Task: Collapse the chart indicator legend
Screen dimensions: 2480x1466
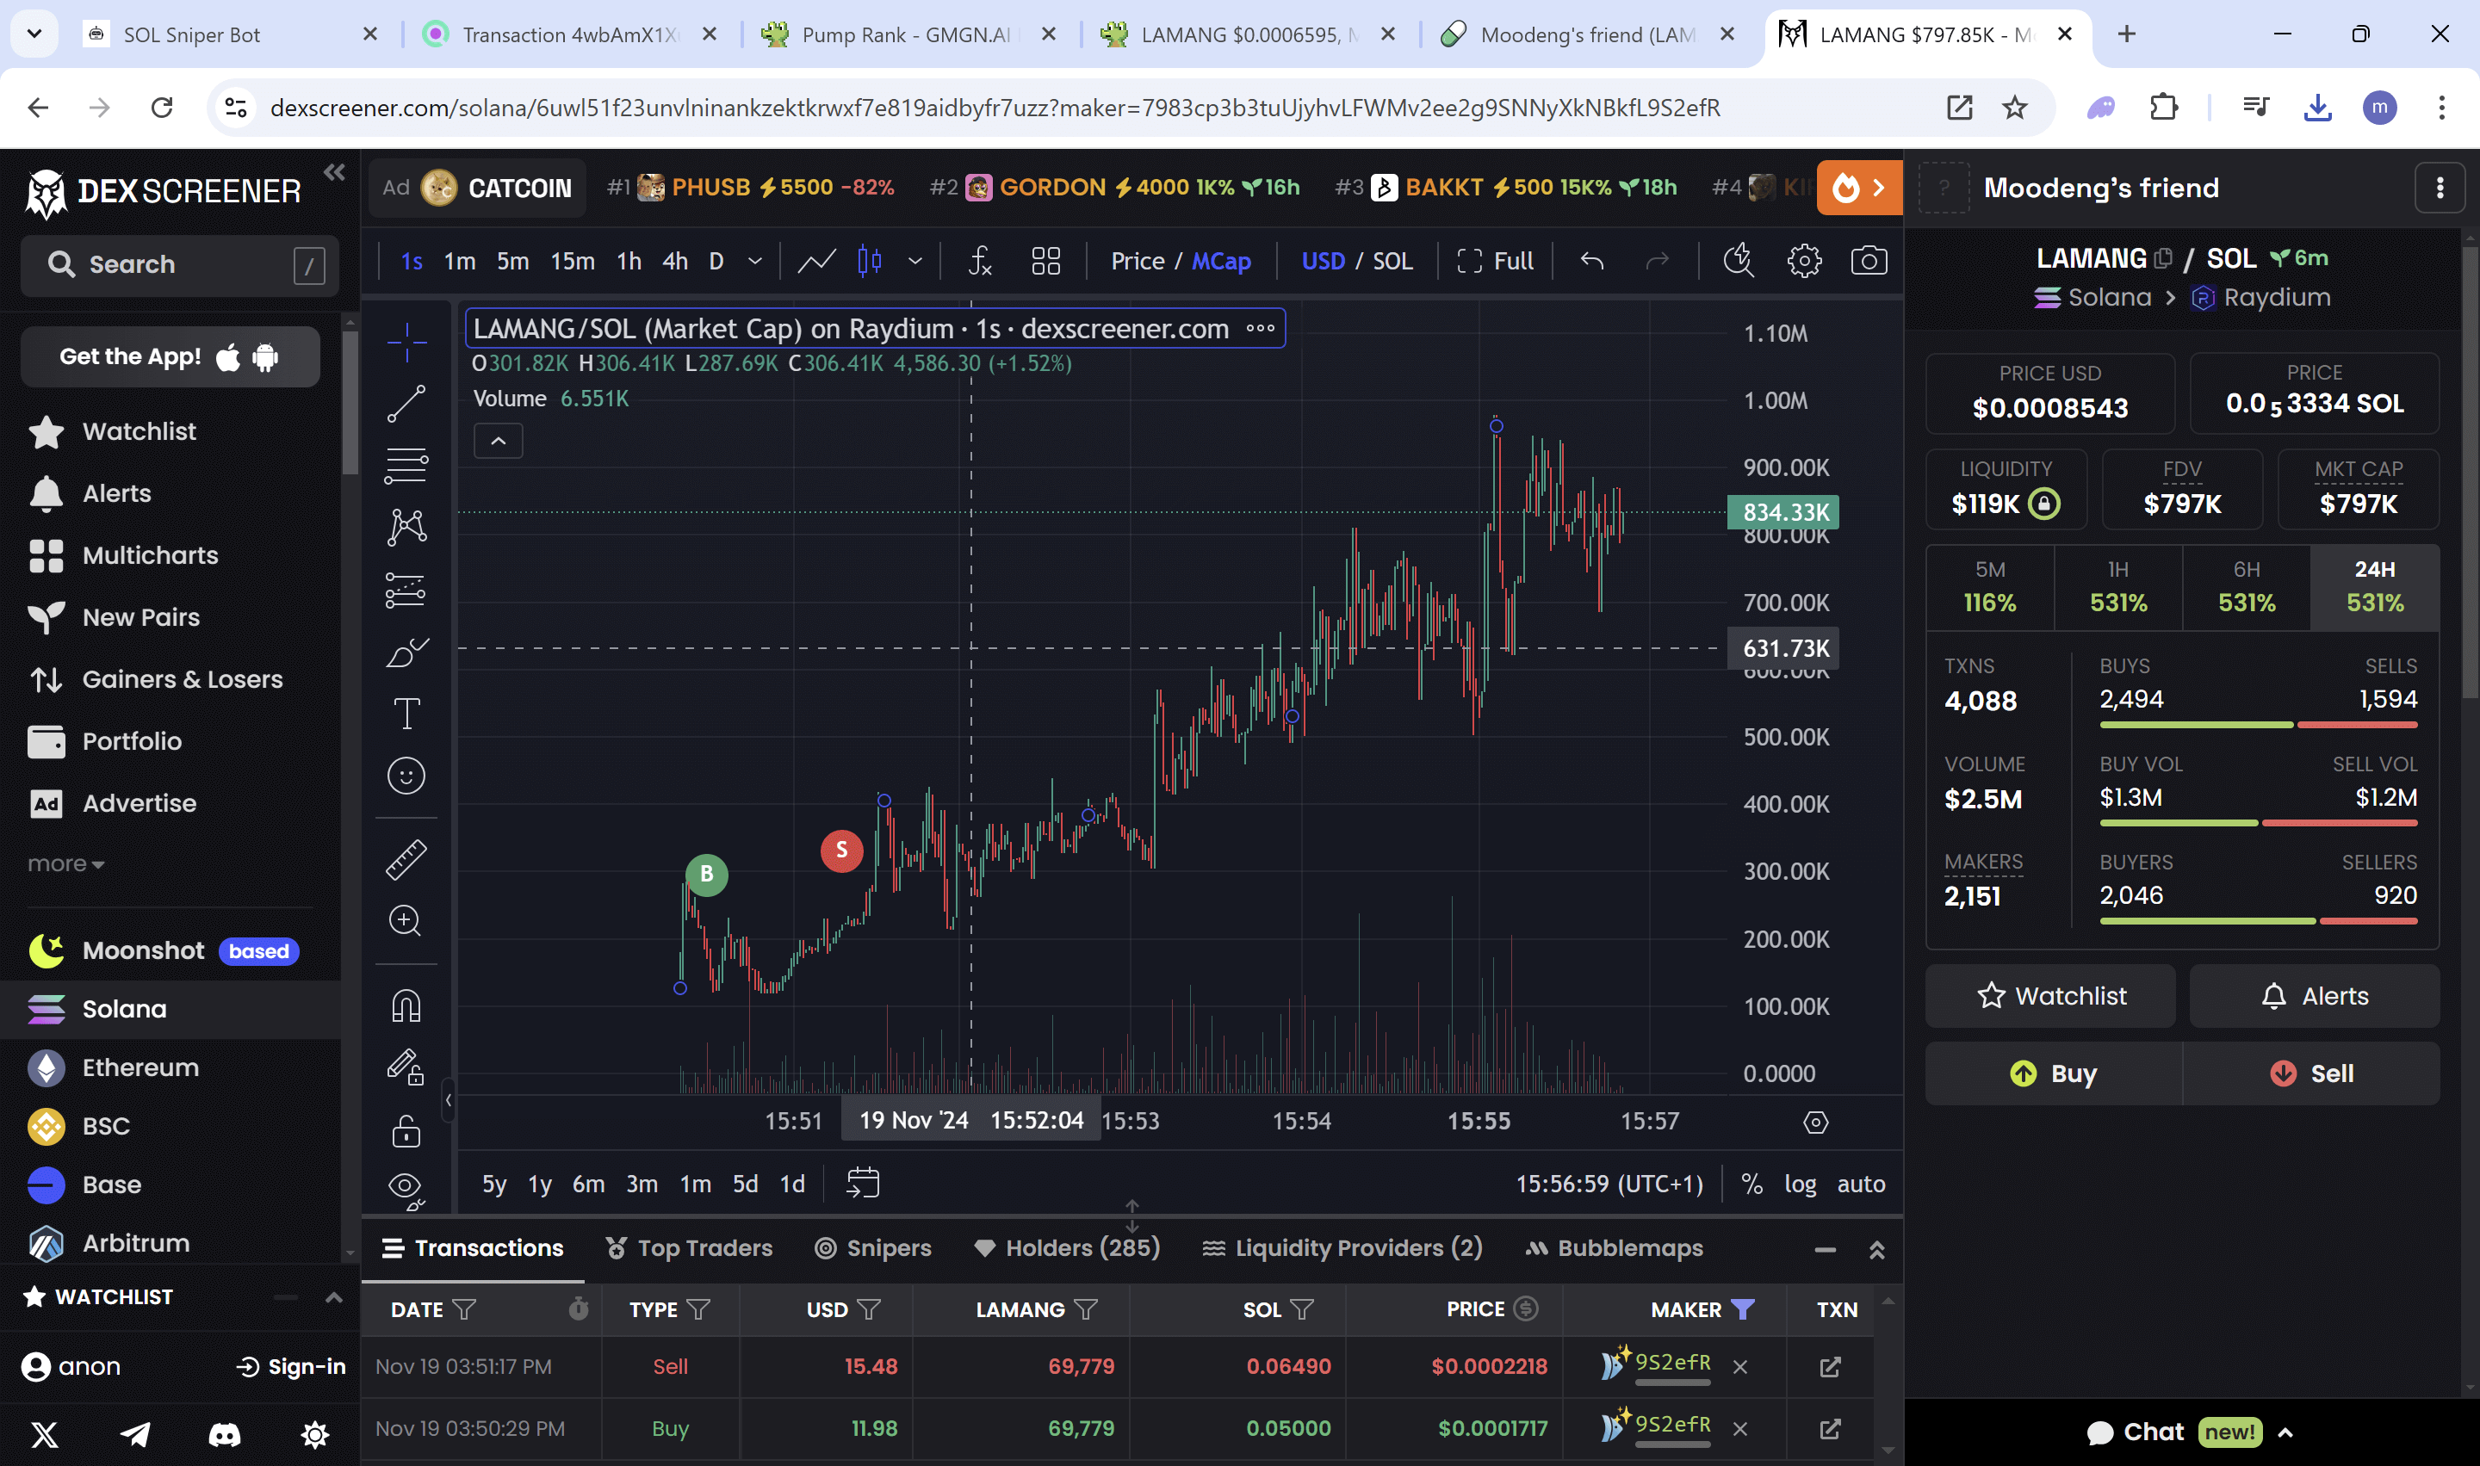Action: point(498,441)
